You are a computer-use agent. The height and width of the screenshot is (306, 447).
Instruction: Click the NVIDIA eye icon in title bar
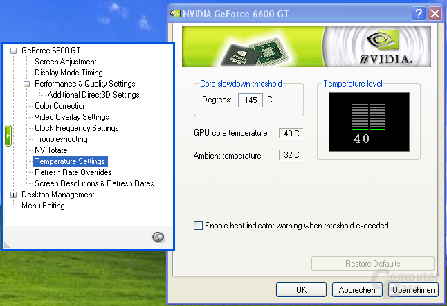coord(175,14)
